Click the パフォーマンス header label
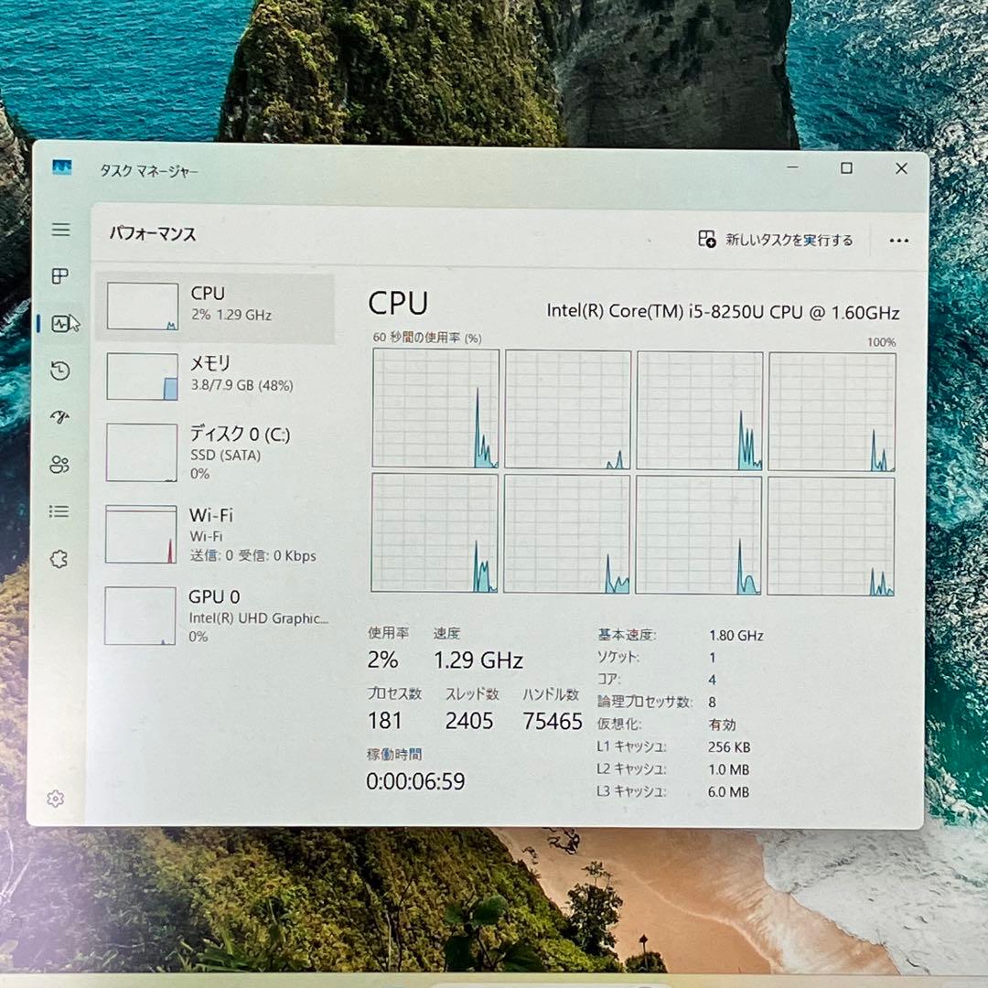 tap(152, 234)
